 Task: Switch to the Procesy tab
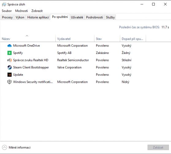7,17
